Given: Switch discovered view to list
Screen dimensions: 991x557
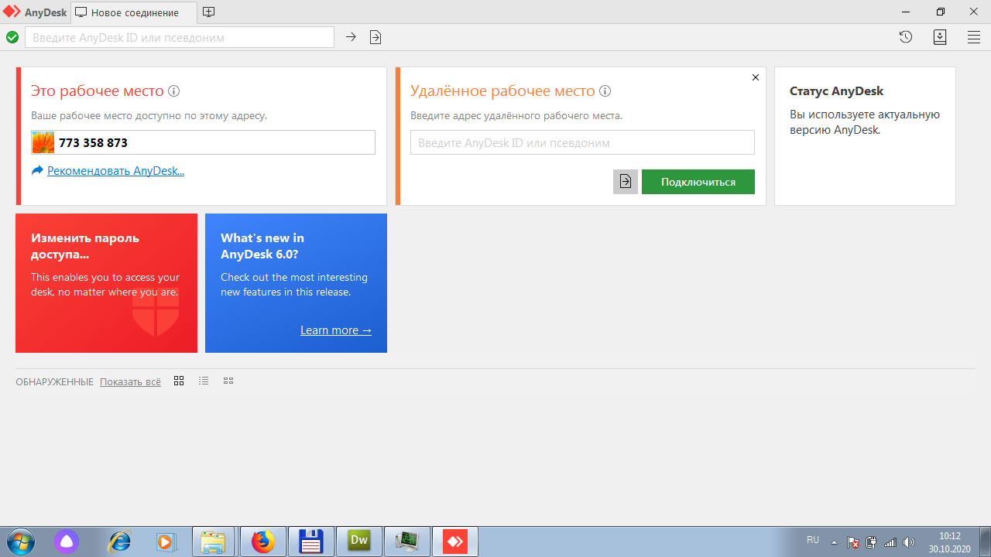Looking at the screenshot, I should point(204,381).
